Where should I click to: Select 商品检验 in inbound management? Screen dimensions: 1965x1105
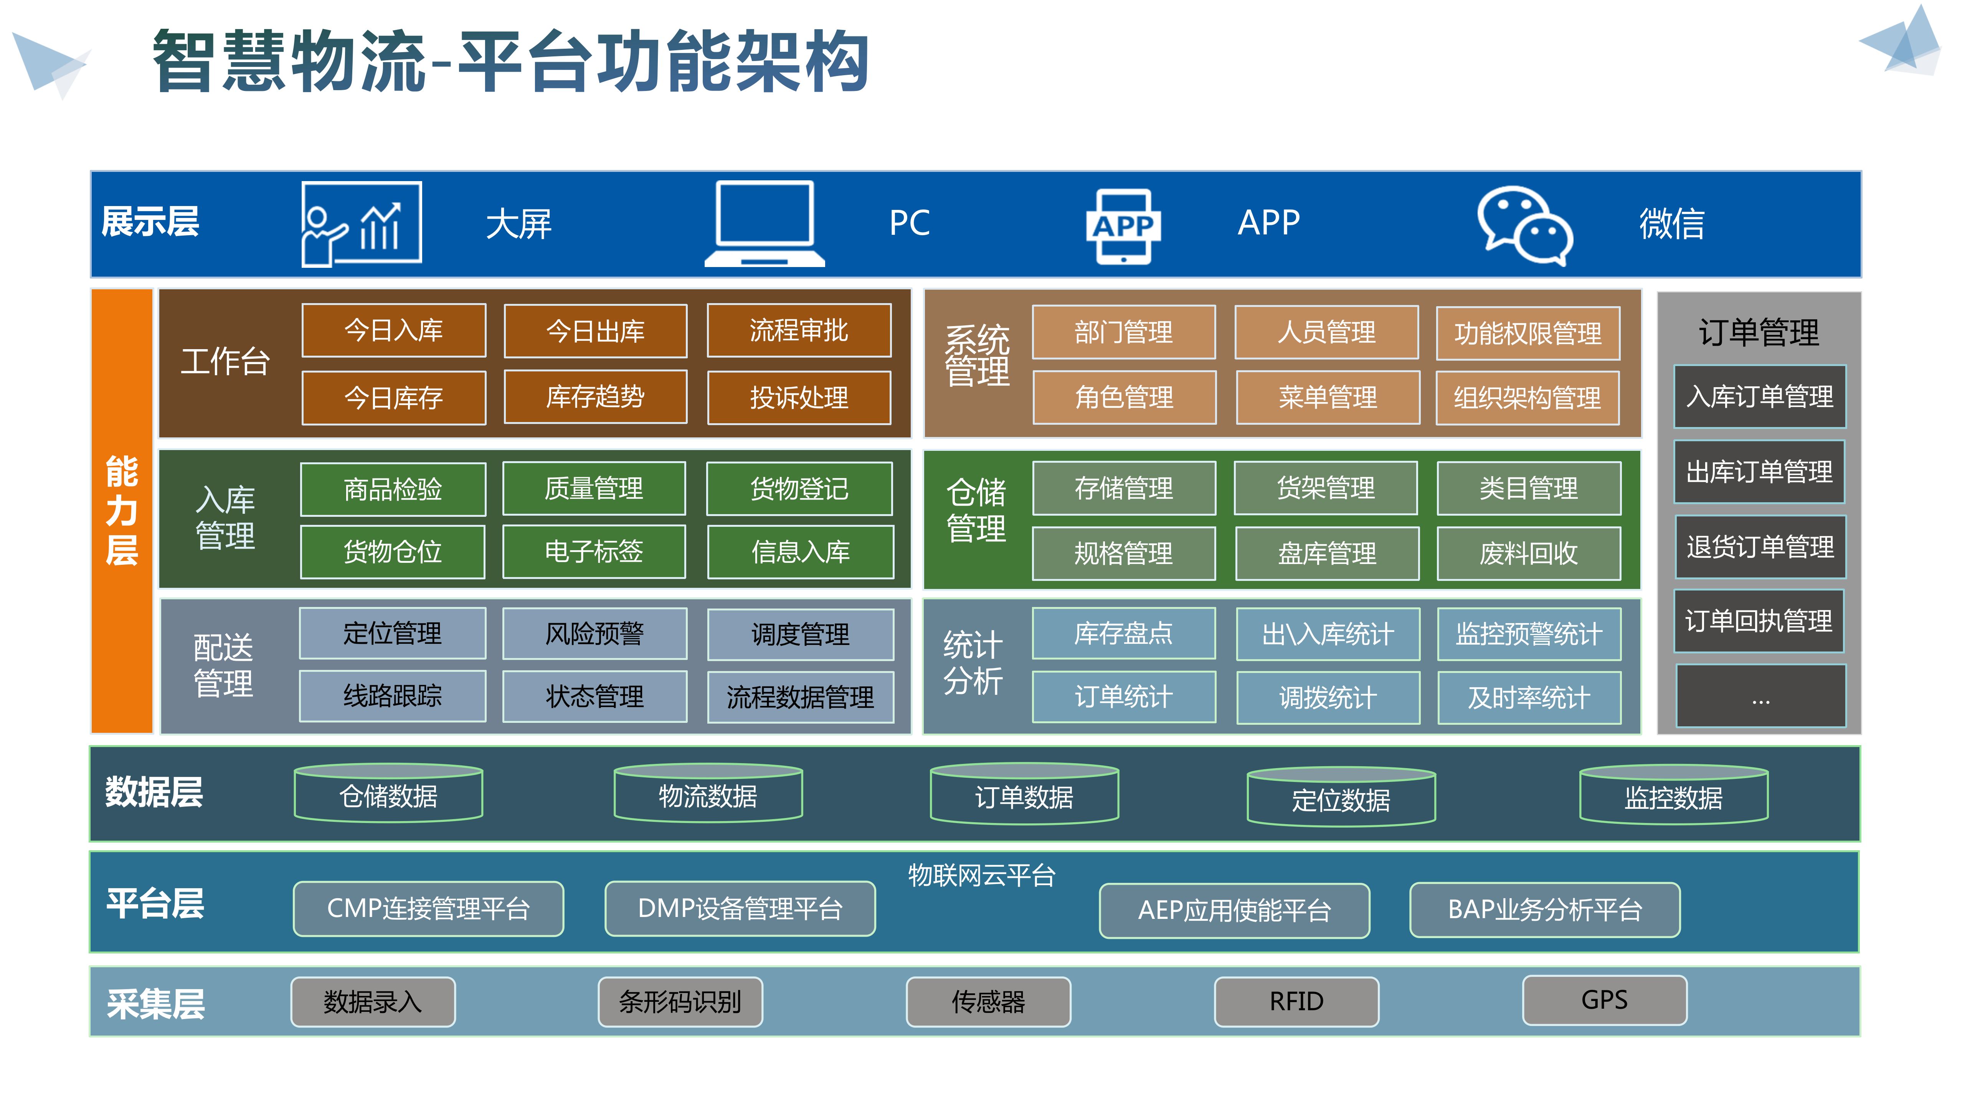[393, 489]
